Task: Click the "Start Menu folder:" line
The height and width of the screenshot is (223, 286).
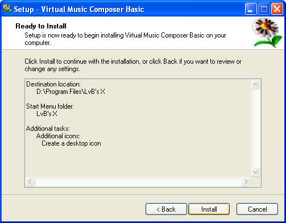Action: pos(50,106)
